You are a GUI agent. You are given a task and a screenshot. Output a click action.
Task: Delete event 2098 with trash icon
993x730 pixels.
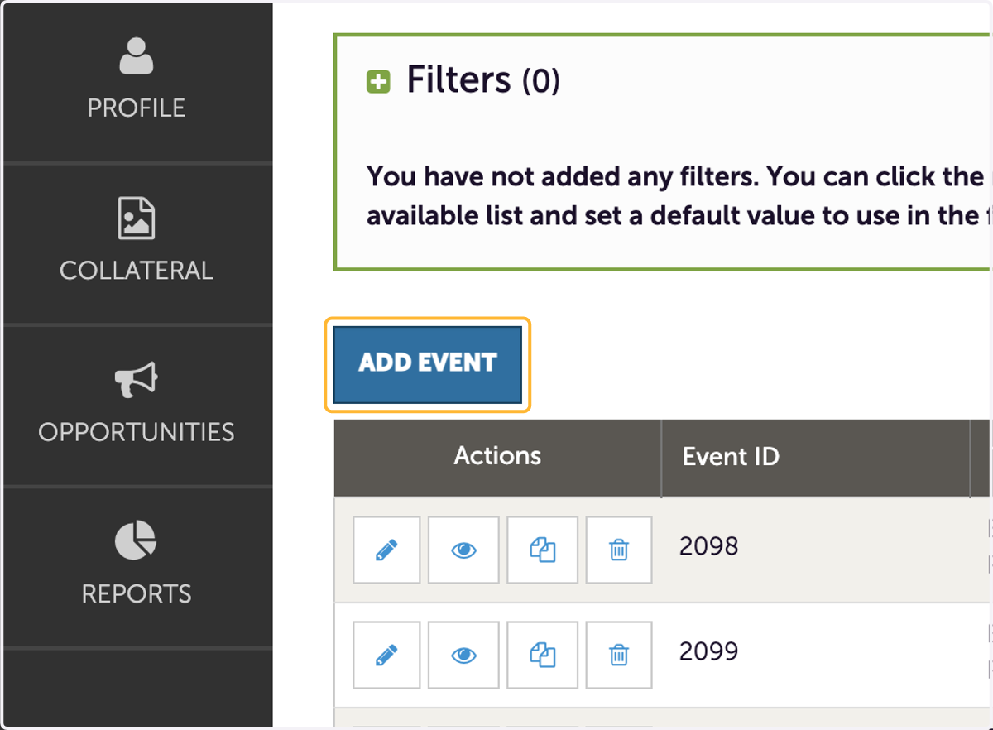click(619, 550)
